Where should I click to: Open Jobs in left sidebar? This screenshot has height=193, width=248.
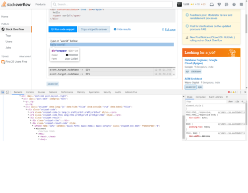[x=8, y=48]
